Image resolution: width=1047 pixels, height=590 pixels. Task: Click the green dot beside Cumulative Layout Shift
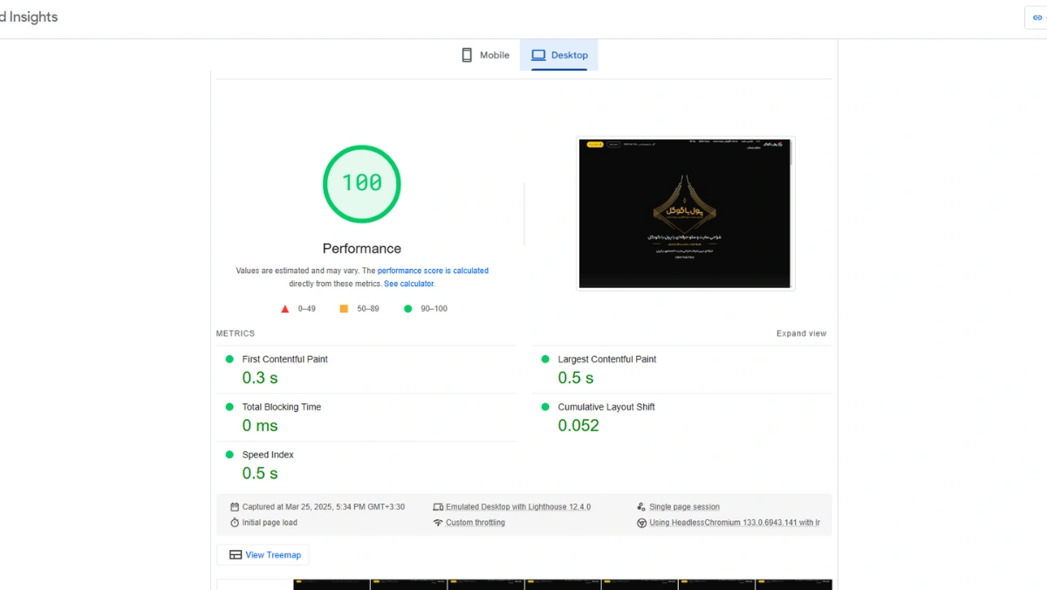[x=545, y=407]
